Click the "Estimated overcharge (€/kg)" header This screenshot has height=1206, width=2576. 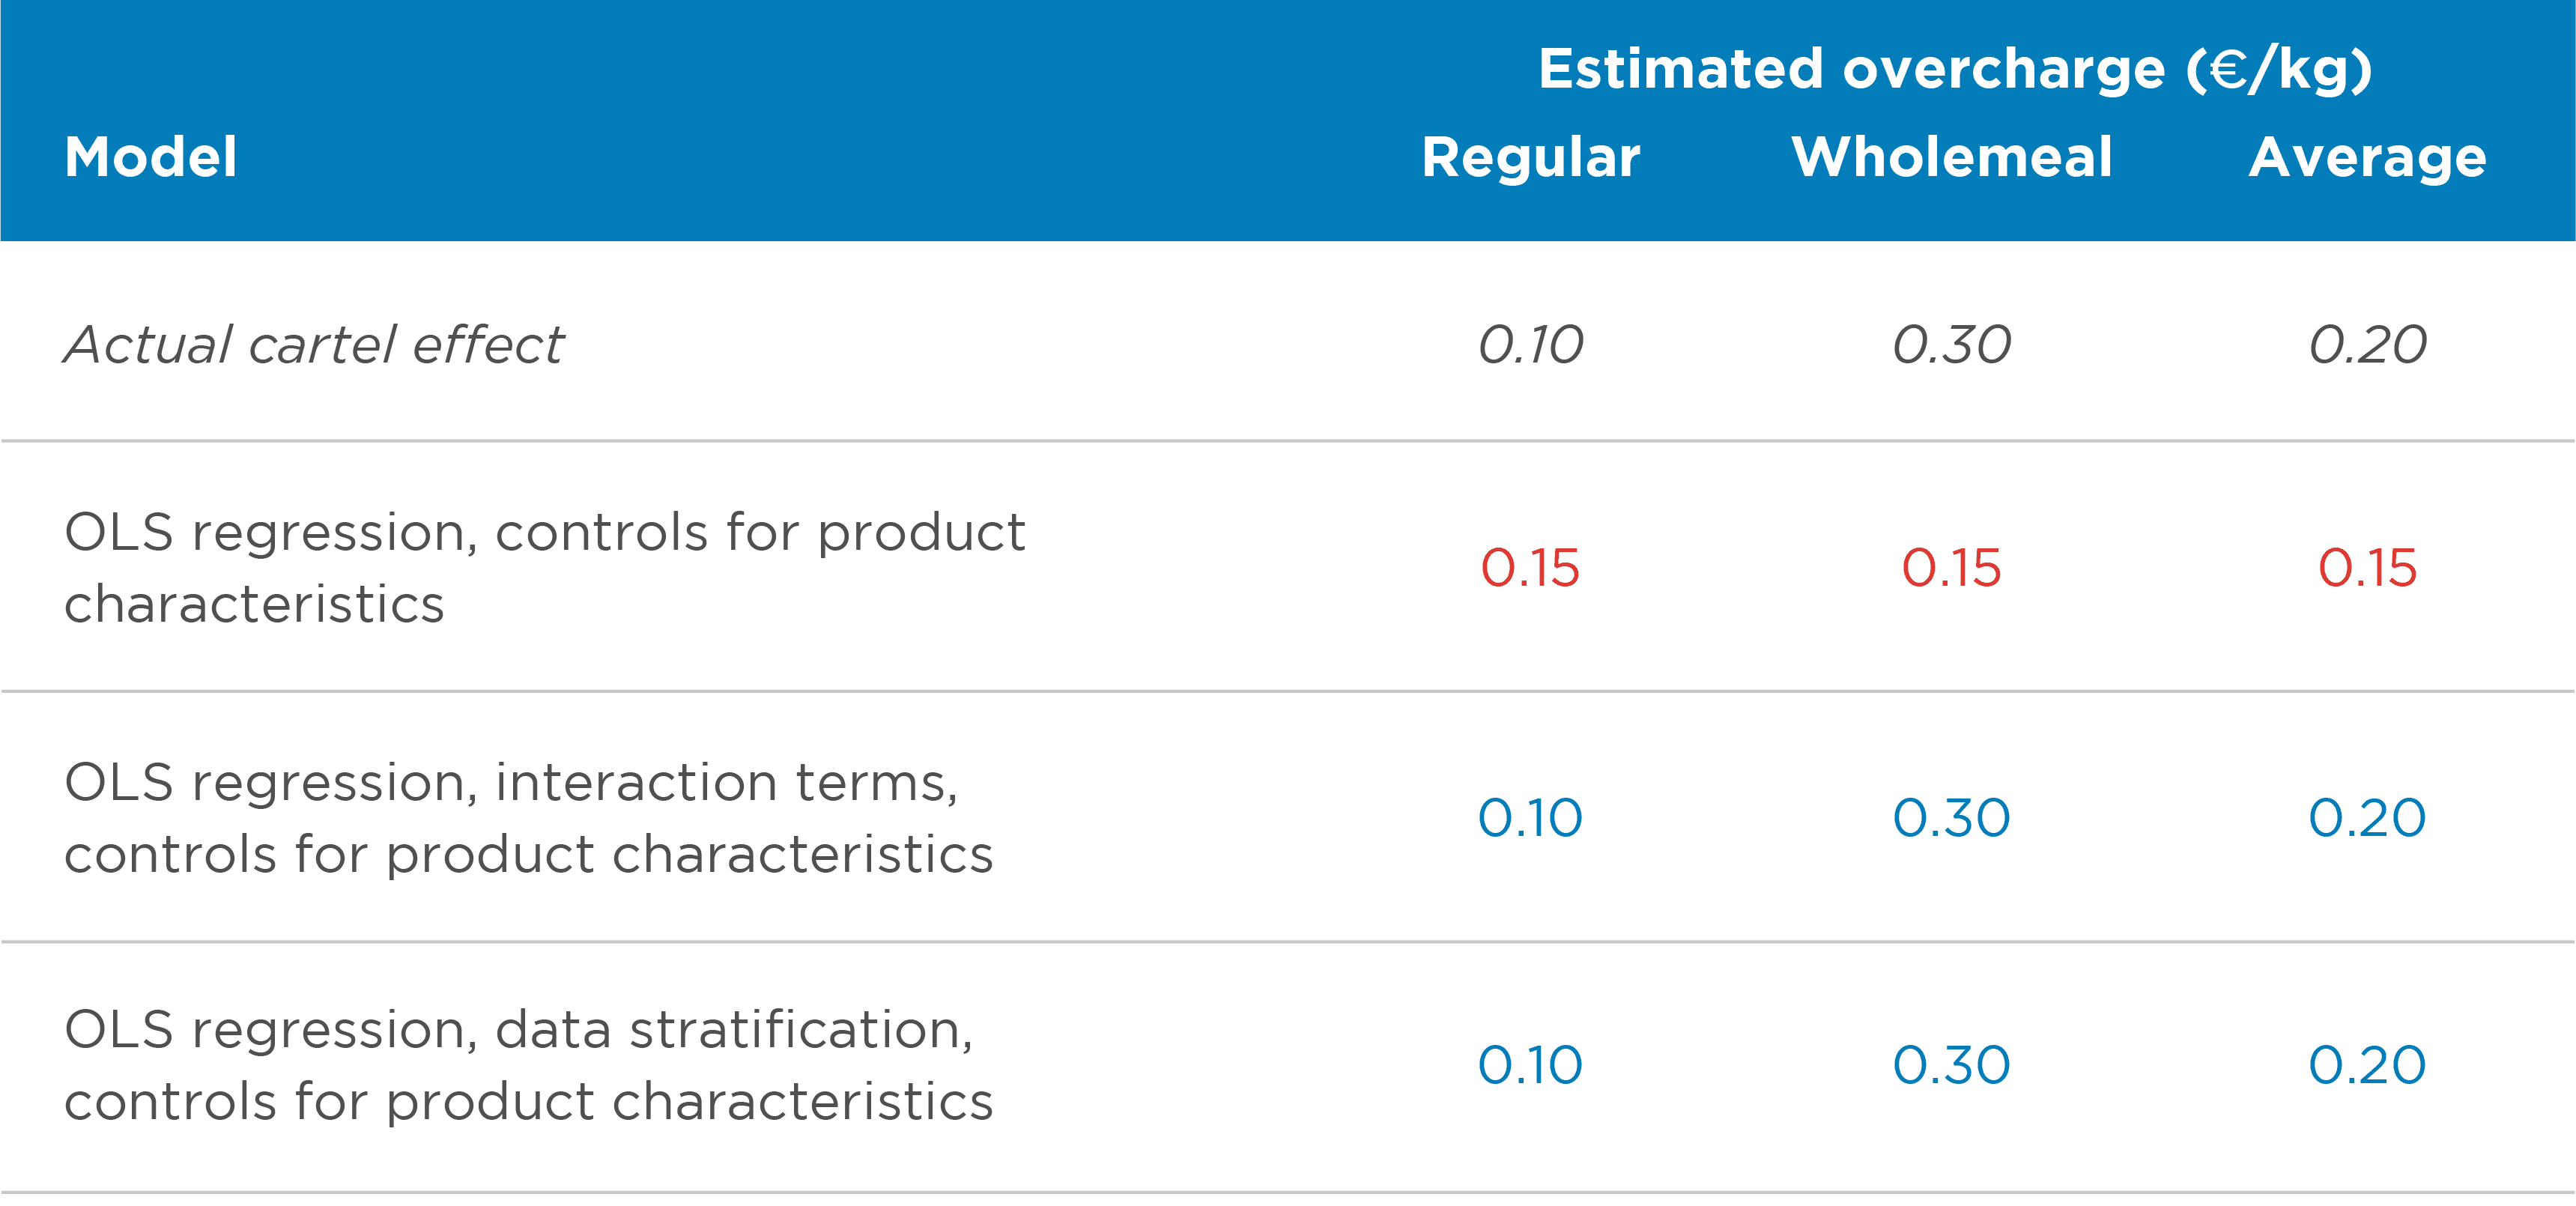click(1954, 70)
